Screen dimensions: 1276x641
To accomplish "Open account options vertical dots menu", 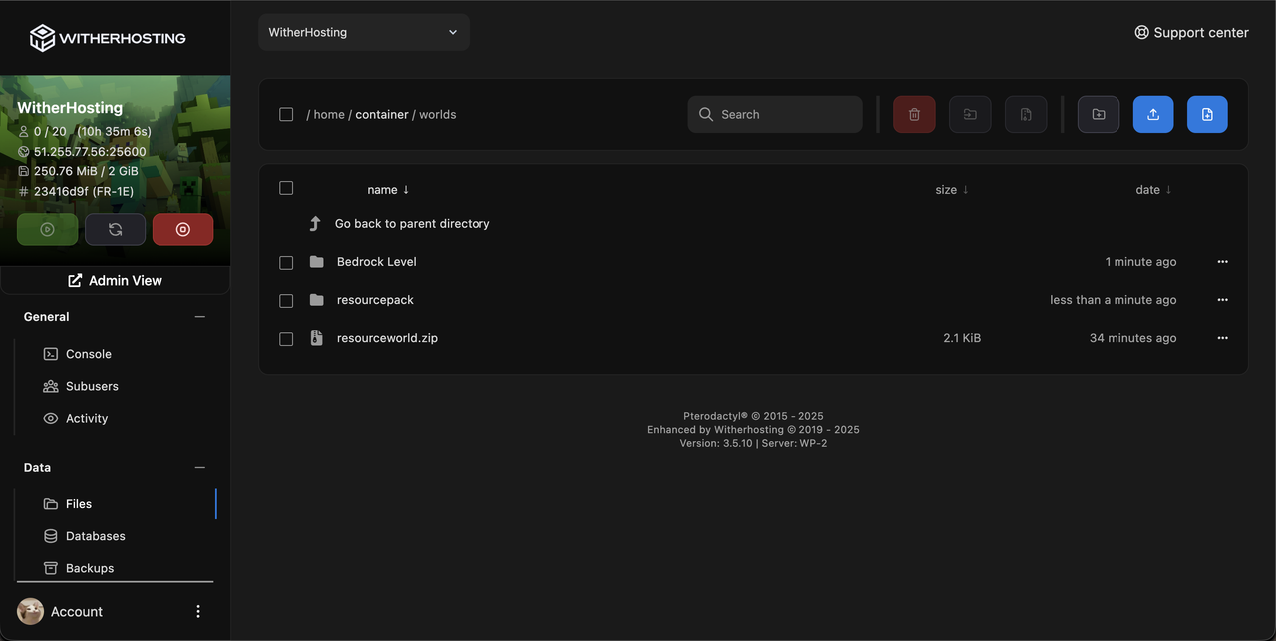I will tap(198, 611).
